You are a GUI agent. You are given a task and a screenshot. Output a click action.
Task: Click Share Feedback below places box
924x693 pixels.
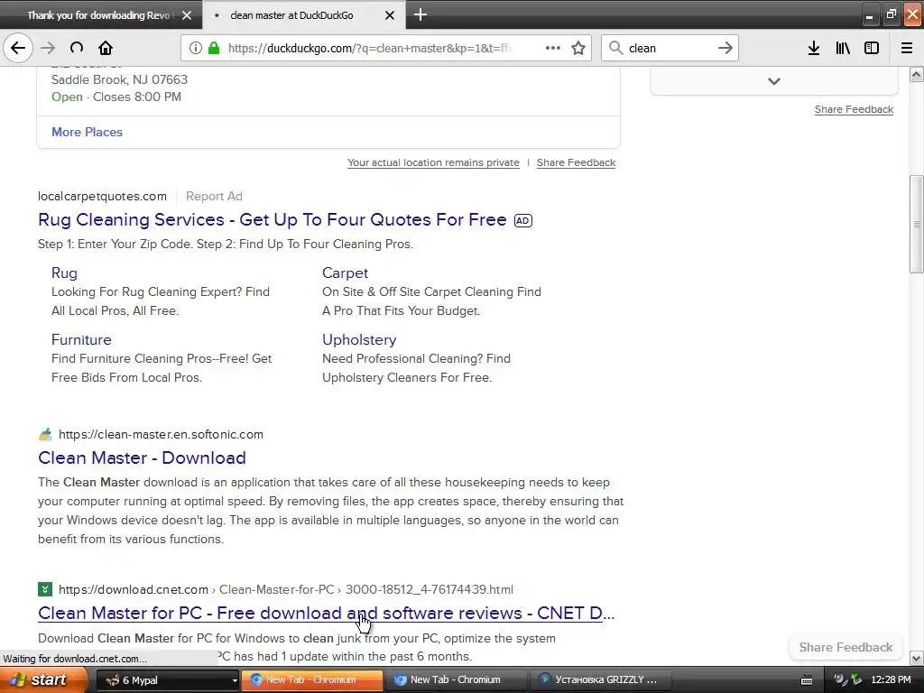pyautogui.click(x=576, y=162)
